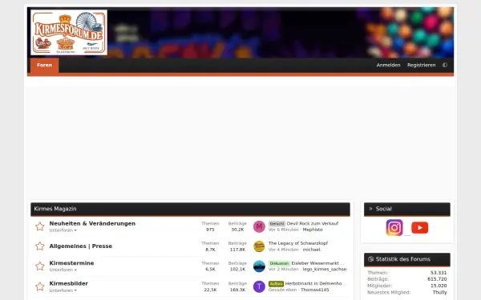481x300 pixels.
Task: Click the Beiträge count 615.720
Action: (437, 279)
